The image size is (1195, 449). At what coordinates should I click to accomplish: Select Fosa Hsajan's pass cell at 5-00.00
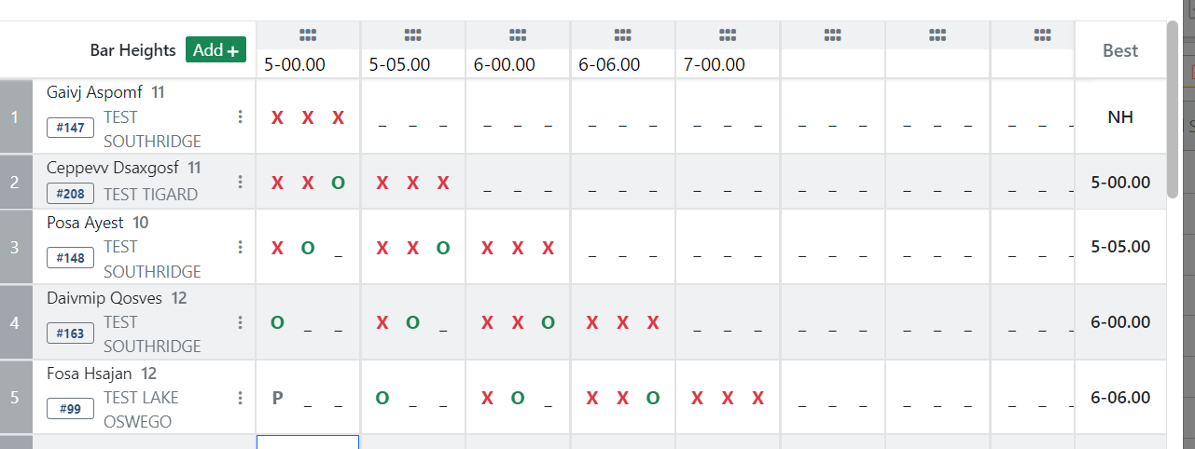[308, 398]
